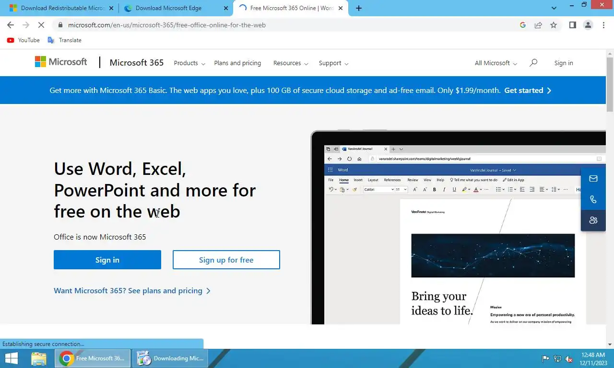This screenshot has width=614, height=368.
Task: Close the Download Redistributable tab
Action: pyautogui.click(x=111, y=8)
